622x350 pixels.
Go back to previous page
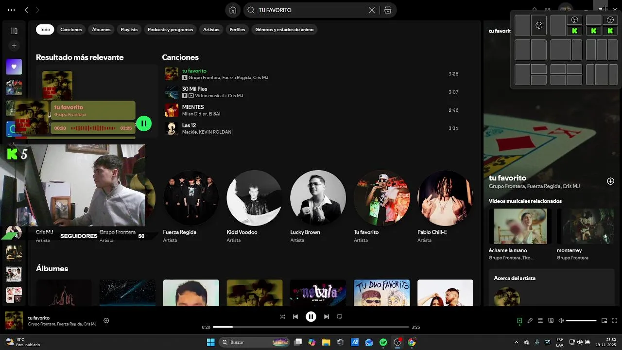point(27,10)
